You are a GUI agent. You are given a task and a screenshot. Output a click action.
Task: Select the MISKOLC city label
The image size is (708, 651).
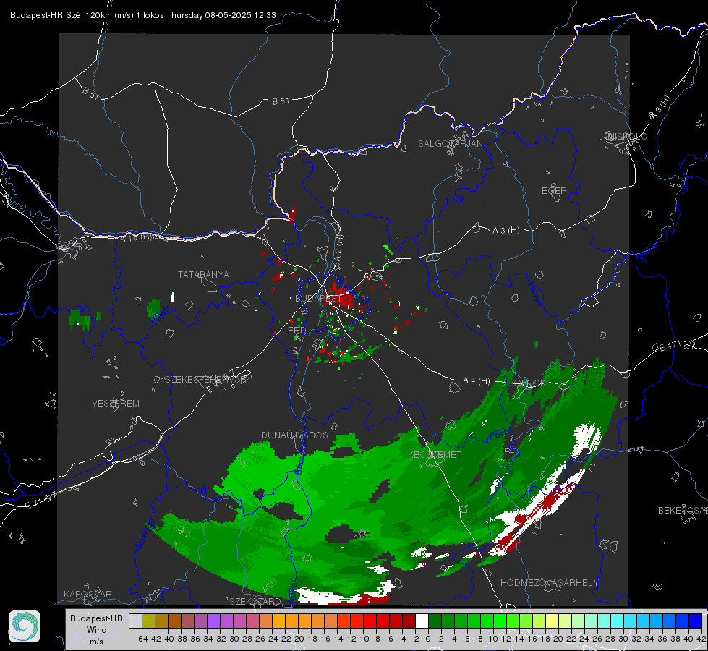(627, 136)
